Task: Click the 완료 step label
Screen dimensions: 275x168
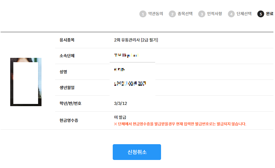Action: (x=269, y=14)
